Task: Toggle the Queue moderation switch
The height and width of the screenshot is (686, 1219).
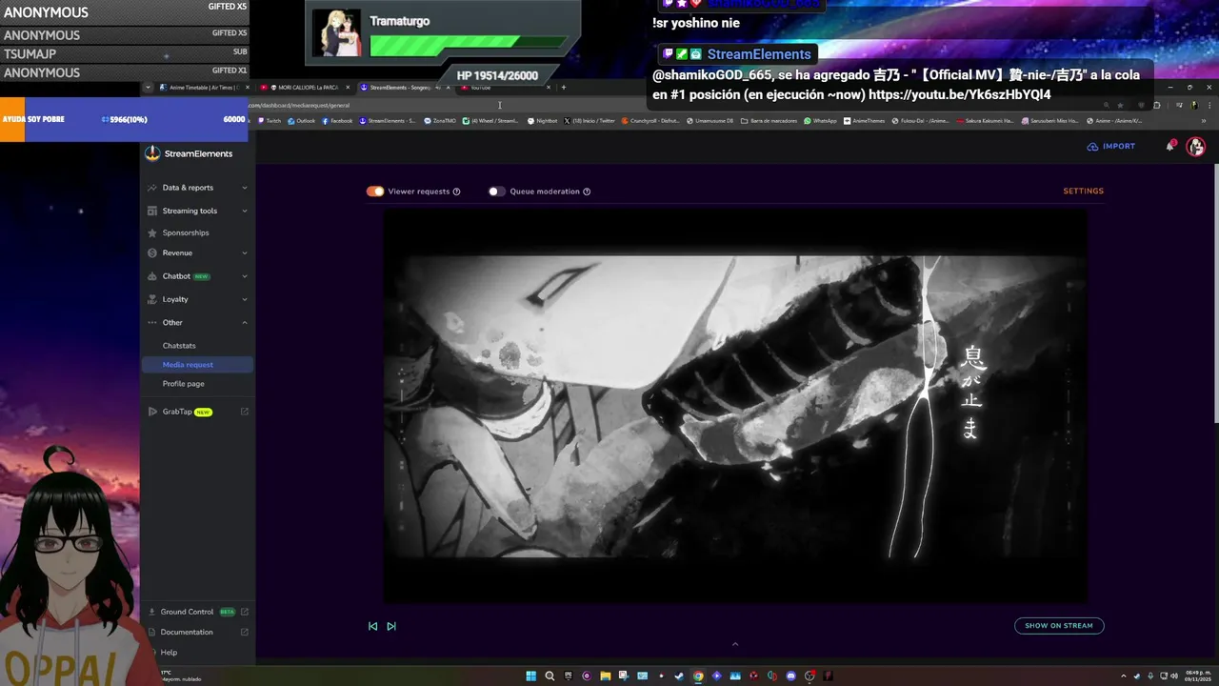Action: (496, 192)
